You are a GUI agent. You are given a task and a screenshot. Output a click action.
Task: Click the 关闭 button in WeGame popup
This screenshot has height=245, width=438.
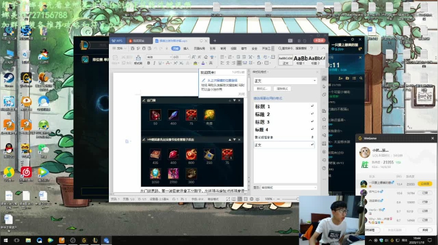[425, 230]
